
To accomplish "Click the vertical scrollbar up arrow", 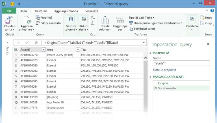I will click(x=146, y=58).
